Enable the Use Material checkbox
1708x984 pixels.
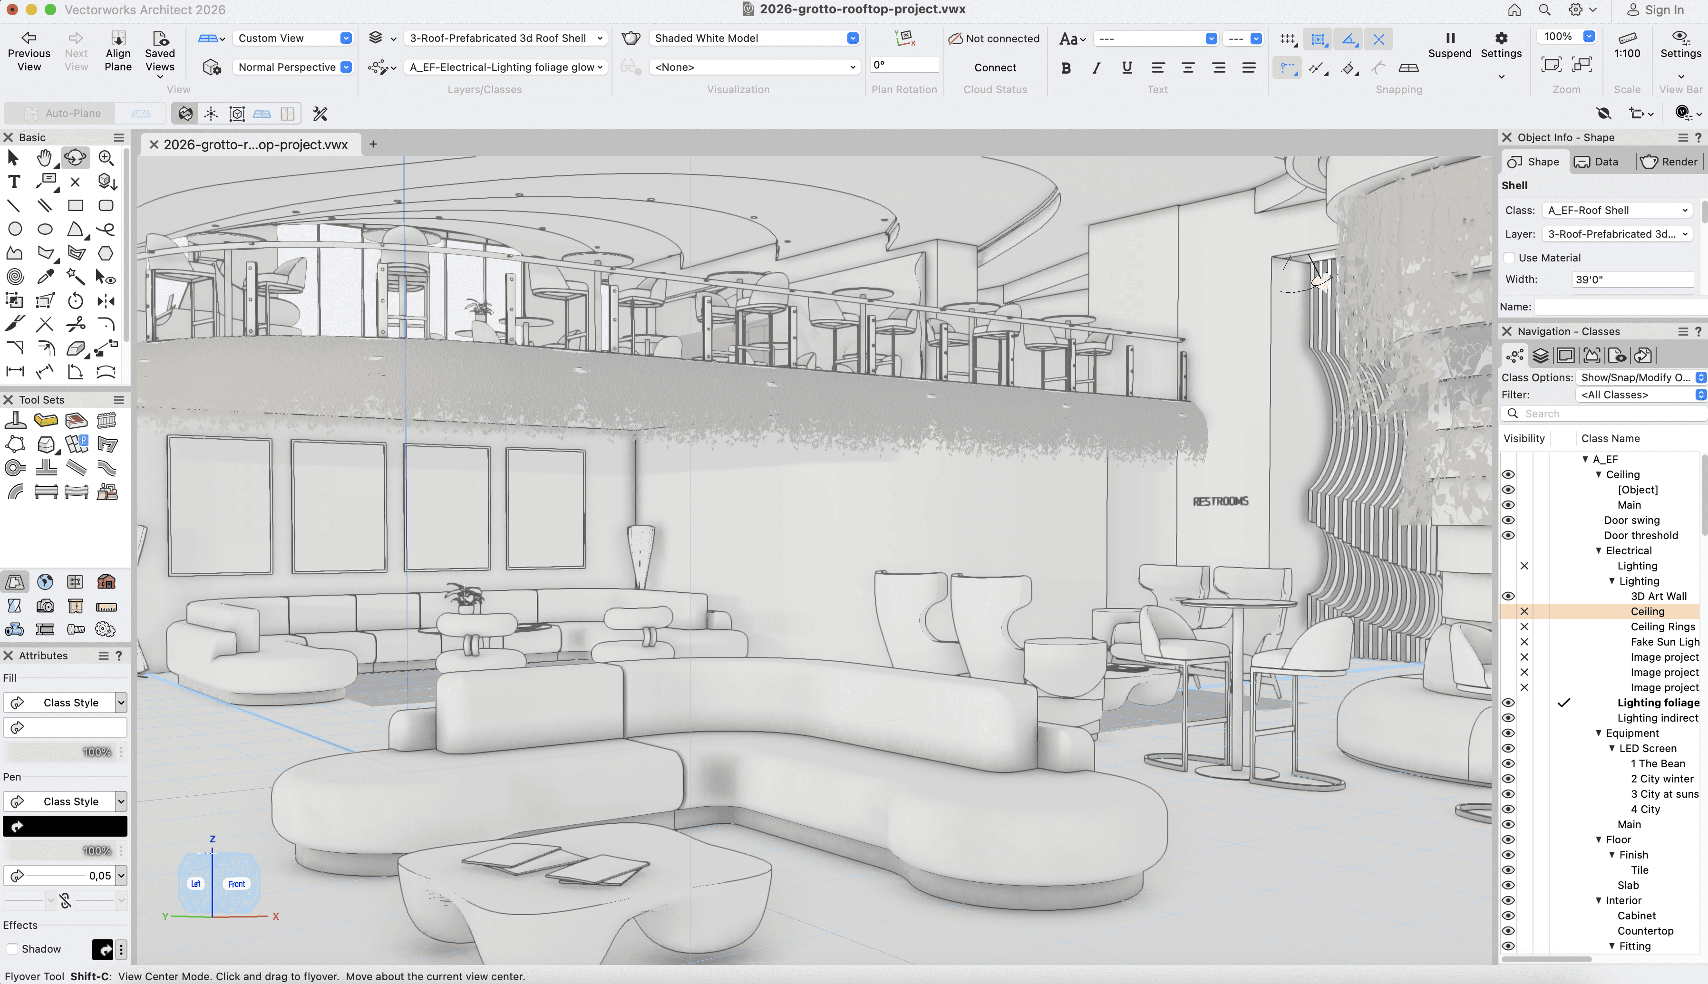pos(1509,258)
